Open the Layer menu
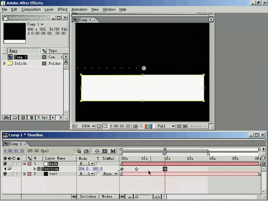 click(49, 9)
